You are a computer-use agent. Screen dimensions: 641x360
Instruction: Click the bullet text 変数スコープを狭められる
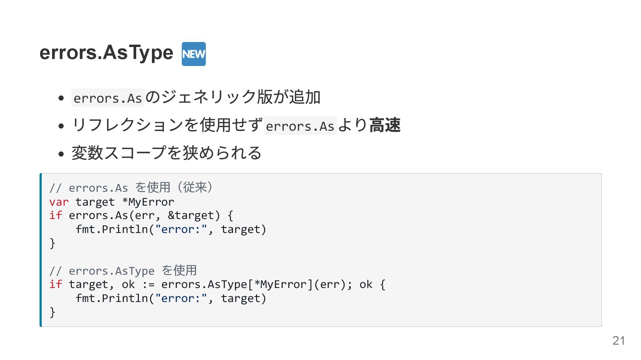(x=166, y=153)
